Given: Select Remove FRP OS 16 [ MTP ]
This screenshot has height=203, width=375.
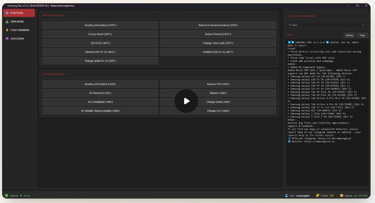Looking at the screenshot, I should [x=100, y=52].
